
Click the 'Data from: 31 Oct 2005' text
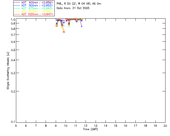tap(73, 8)
